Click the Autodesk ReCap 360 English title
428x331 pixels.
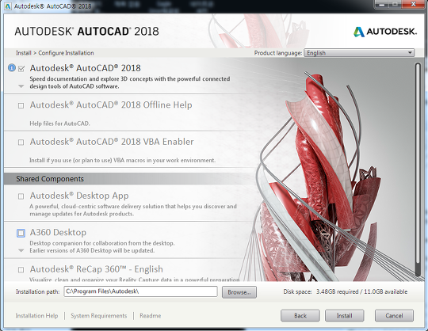pos(97,269)
